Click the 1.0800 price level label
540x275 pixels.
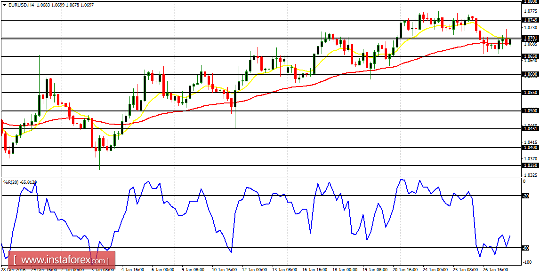click(531, 2)
